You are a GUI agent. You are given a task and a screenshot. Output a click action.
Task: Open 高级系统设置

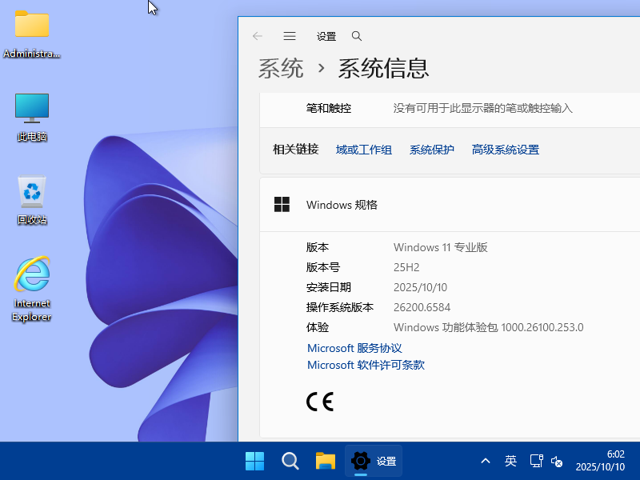505,150
